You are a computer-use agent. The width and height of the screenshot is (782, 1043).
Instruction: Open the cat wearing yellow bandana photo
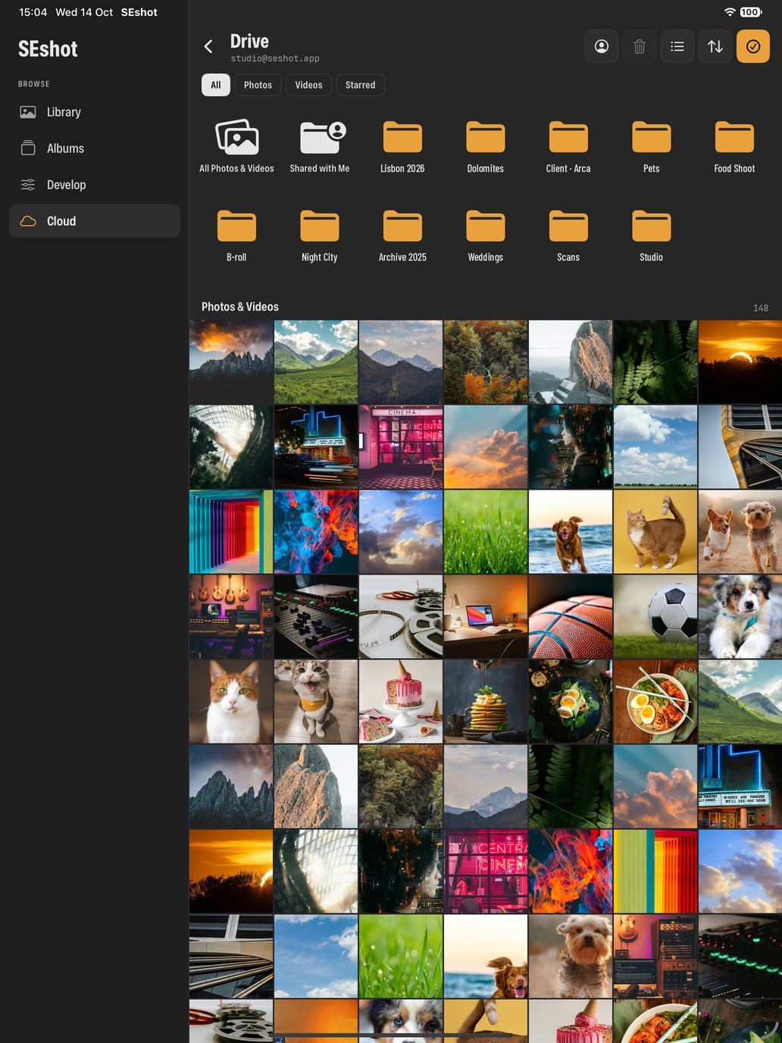316,701
